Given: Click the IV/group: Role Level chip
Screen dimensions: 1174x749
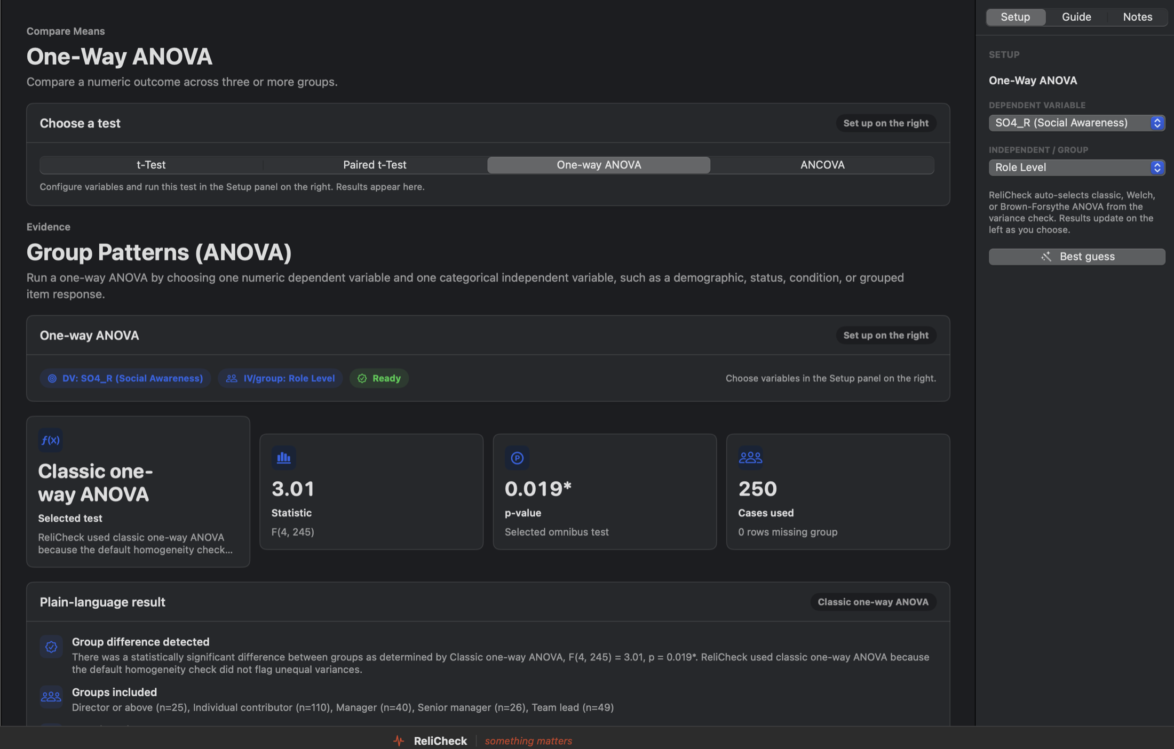Looking at the screenshot, I should tap(280, 378).
